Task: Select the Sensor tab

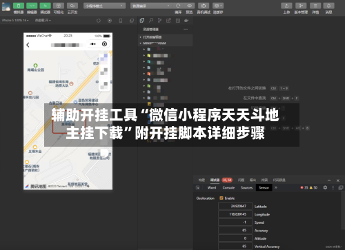Action: [264, 187]
